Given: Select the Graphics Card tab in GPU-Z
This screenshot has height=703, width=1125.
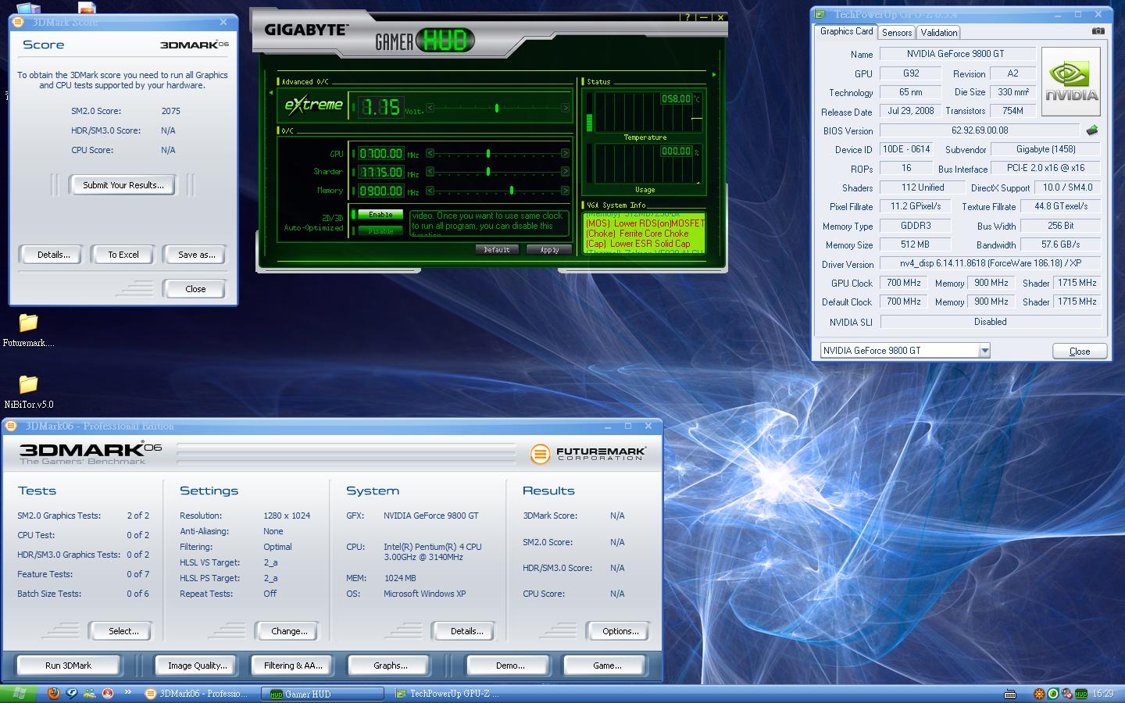Looking at the screenshot, I should pyautogui.click(x=846, y=31).
